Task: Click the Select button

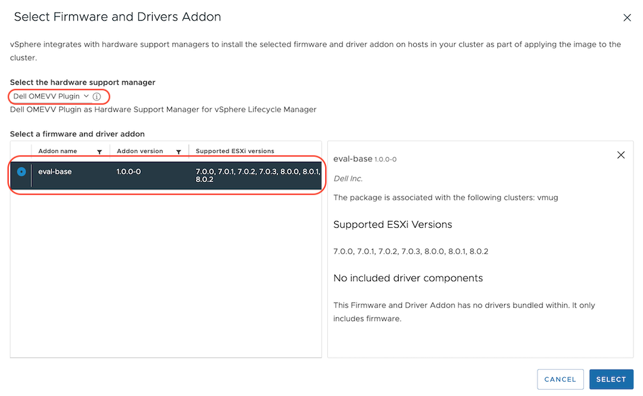Action: (x=611, y=379)
